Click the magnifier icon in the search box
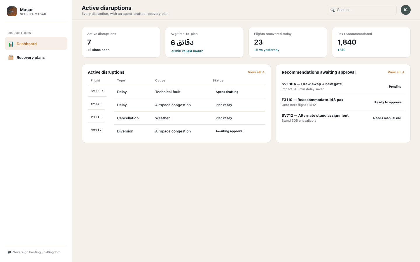Viewport: 420px width, 262px height. [x=332, y=10]
